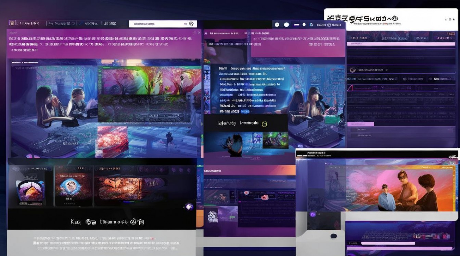Click the white oval icon in top toolbar

click(x=286, y=25)
